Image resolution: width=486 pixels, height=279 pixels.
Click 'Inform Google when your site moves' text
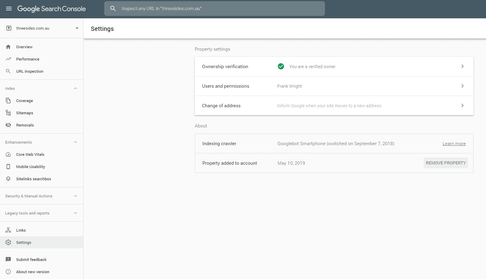pyautogui.click(x=329, y=106)
